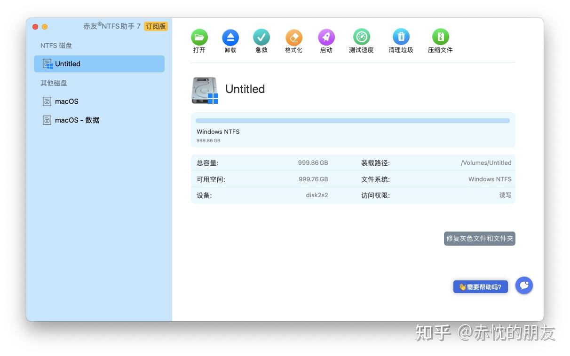
Task: Open the 需要帮助吗 help link
Action: tap(480, 286)
